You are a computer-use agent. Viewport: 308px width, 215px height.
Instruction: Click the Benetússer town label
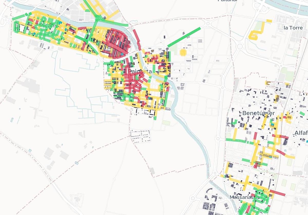(258, 113)
